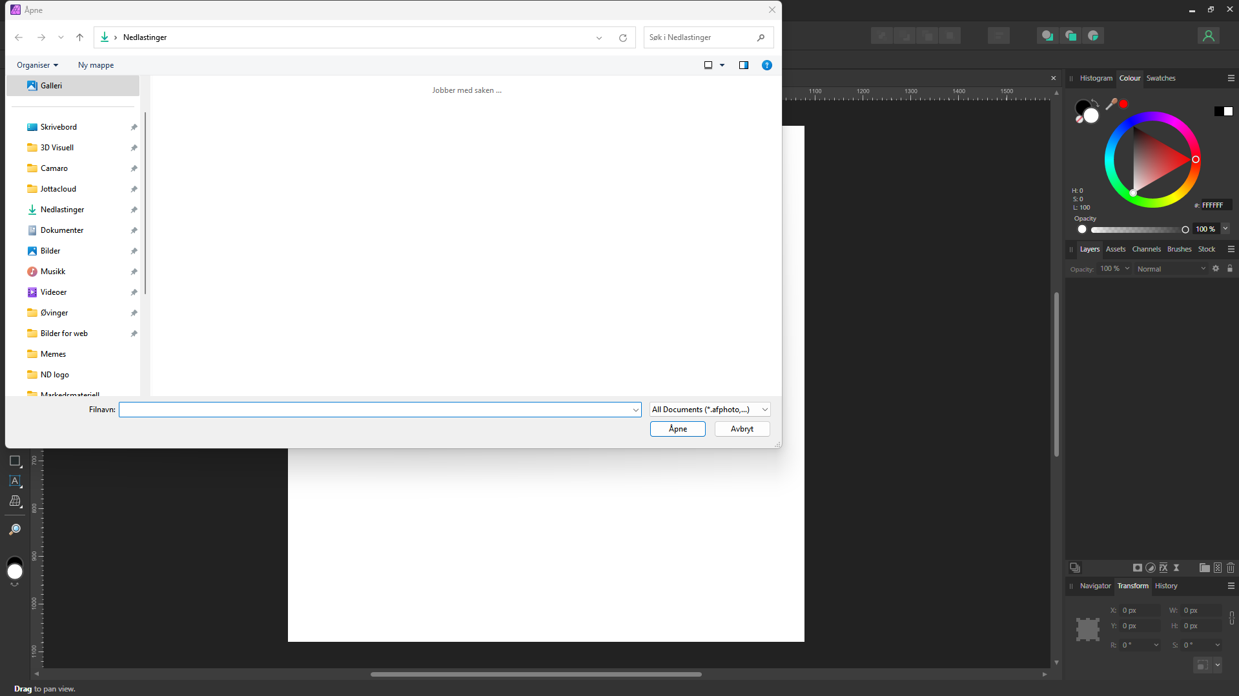Select the Mesh Warp tool
1239x696 pixels.
15,501
